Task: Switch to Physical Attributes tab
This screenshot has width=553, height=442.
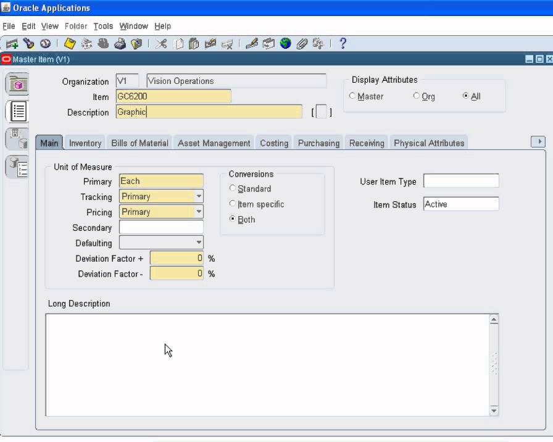Action: (429, 143)
